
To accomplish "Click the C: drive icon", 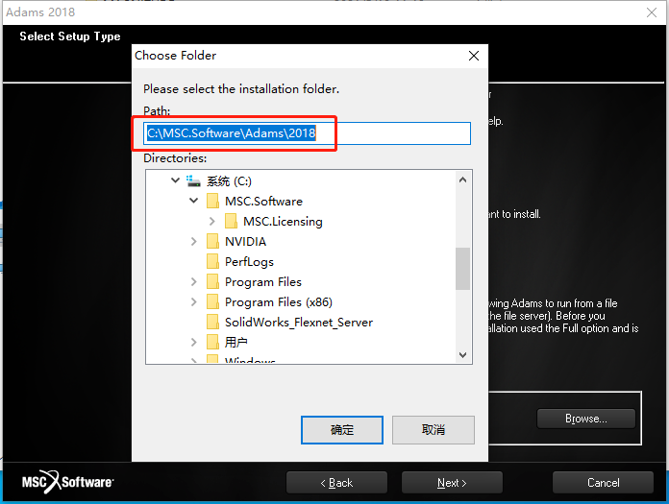I will (193, 181).
